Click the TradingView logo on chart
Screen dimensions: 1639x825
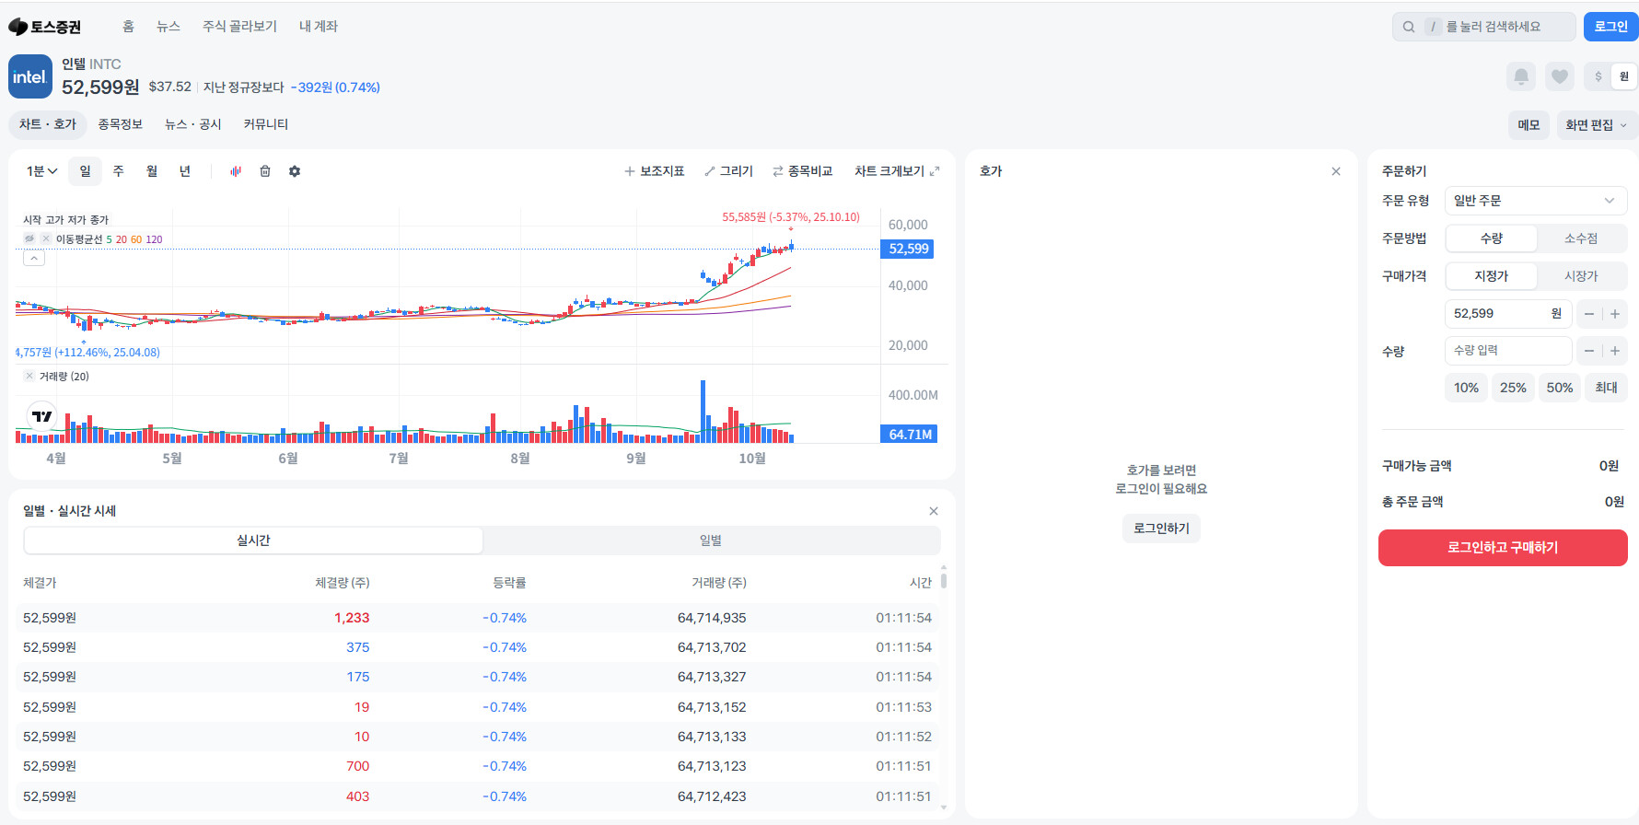point(41,417)
